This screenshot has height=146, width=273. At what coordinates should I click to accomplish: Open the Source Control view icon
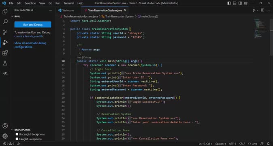pos(5,32)
